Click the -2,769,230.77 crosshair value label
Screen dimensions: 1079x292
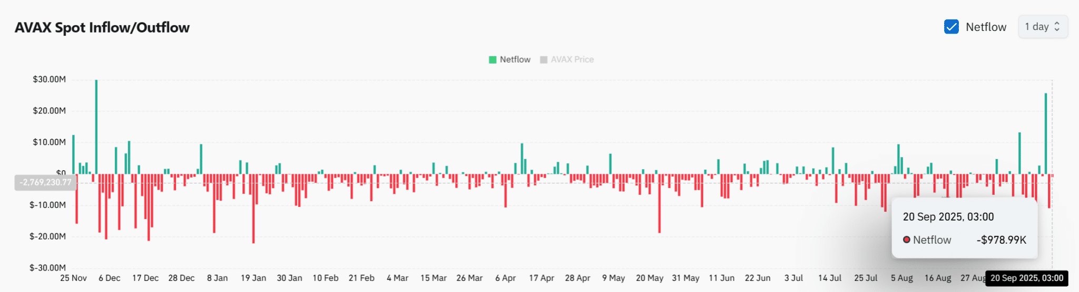(45, 182)
